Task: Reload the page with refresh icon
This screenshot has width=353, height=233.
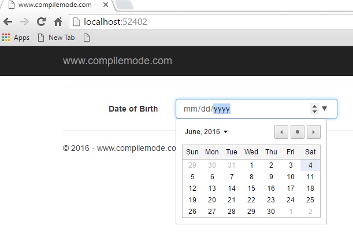Action: (41, 22)
